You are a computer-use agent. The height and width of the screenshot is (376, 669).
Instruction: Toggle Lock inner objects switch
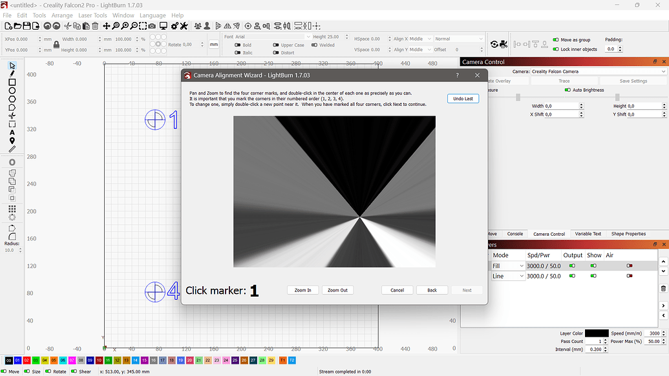click(555, 49)
